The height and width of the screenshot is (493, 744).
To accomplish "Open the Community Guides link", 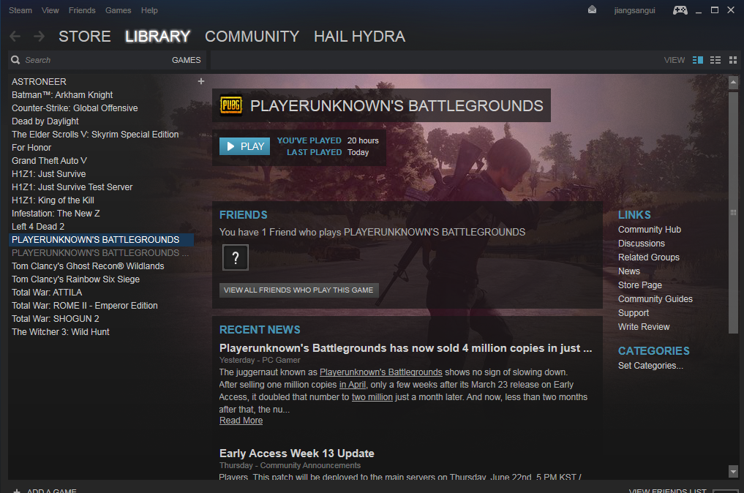I will click(x=655, y=299).
